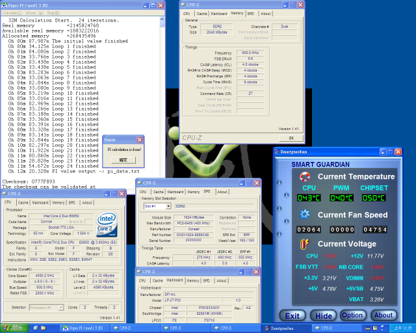Screen dimensions: 416x333
Task: Click the title bar icon of CPU-Z Memory window
Action: (x=183, y=5)
